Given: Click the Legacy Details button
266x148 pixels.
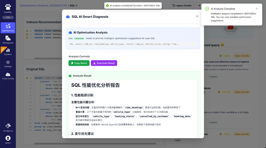Looking at the screenshot, I should (x=182, y=6).
